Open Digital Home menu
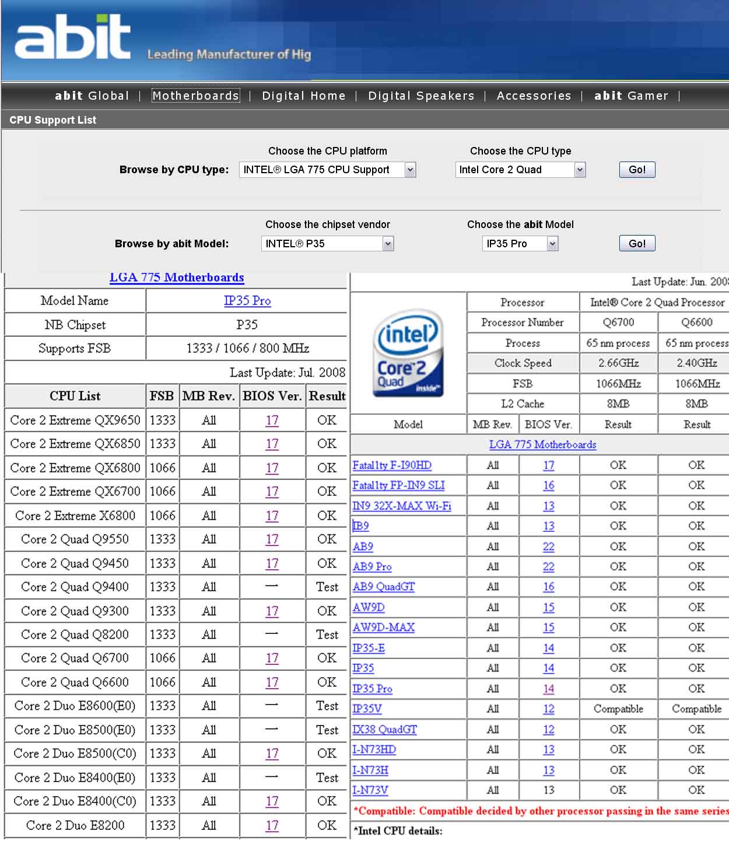Image resolution: width=729 pixels, height=841 pixels. [x=303, y=96]
